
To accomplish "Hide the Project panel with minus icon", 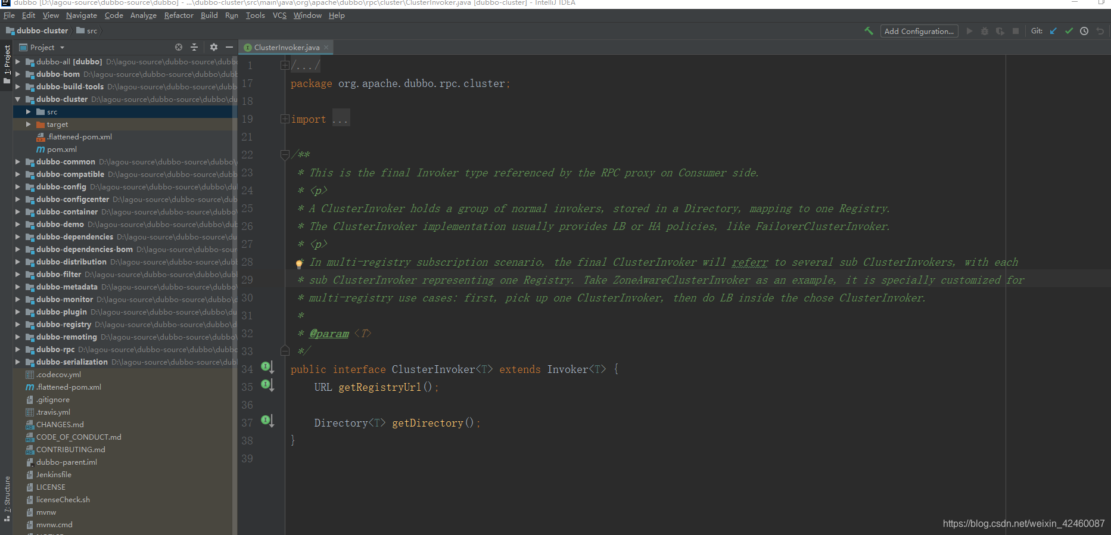I will (x=229, y=47).
